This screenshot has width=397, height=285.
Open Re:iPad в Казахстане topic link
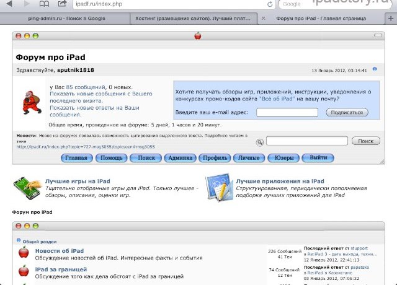(329, 273)
